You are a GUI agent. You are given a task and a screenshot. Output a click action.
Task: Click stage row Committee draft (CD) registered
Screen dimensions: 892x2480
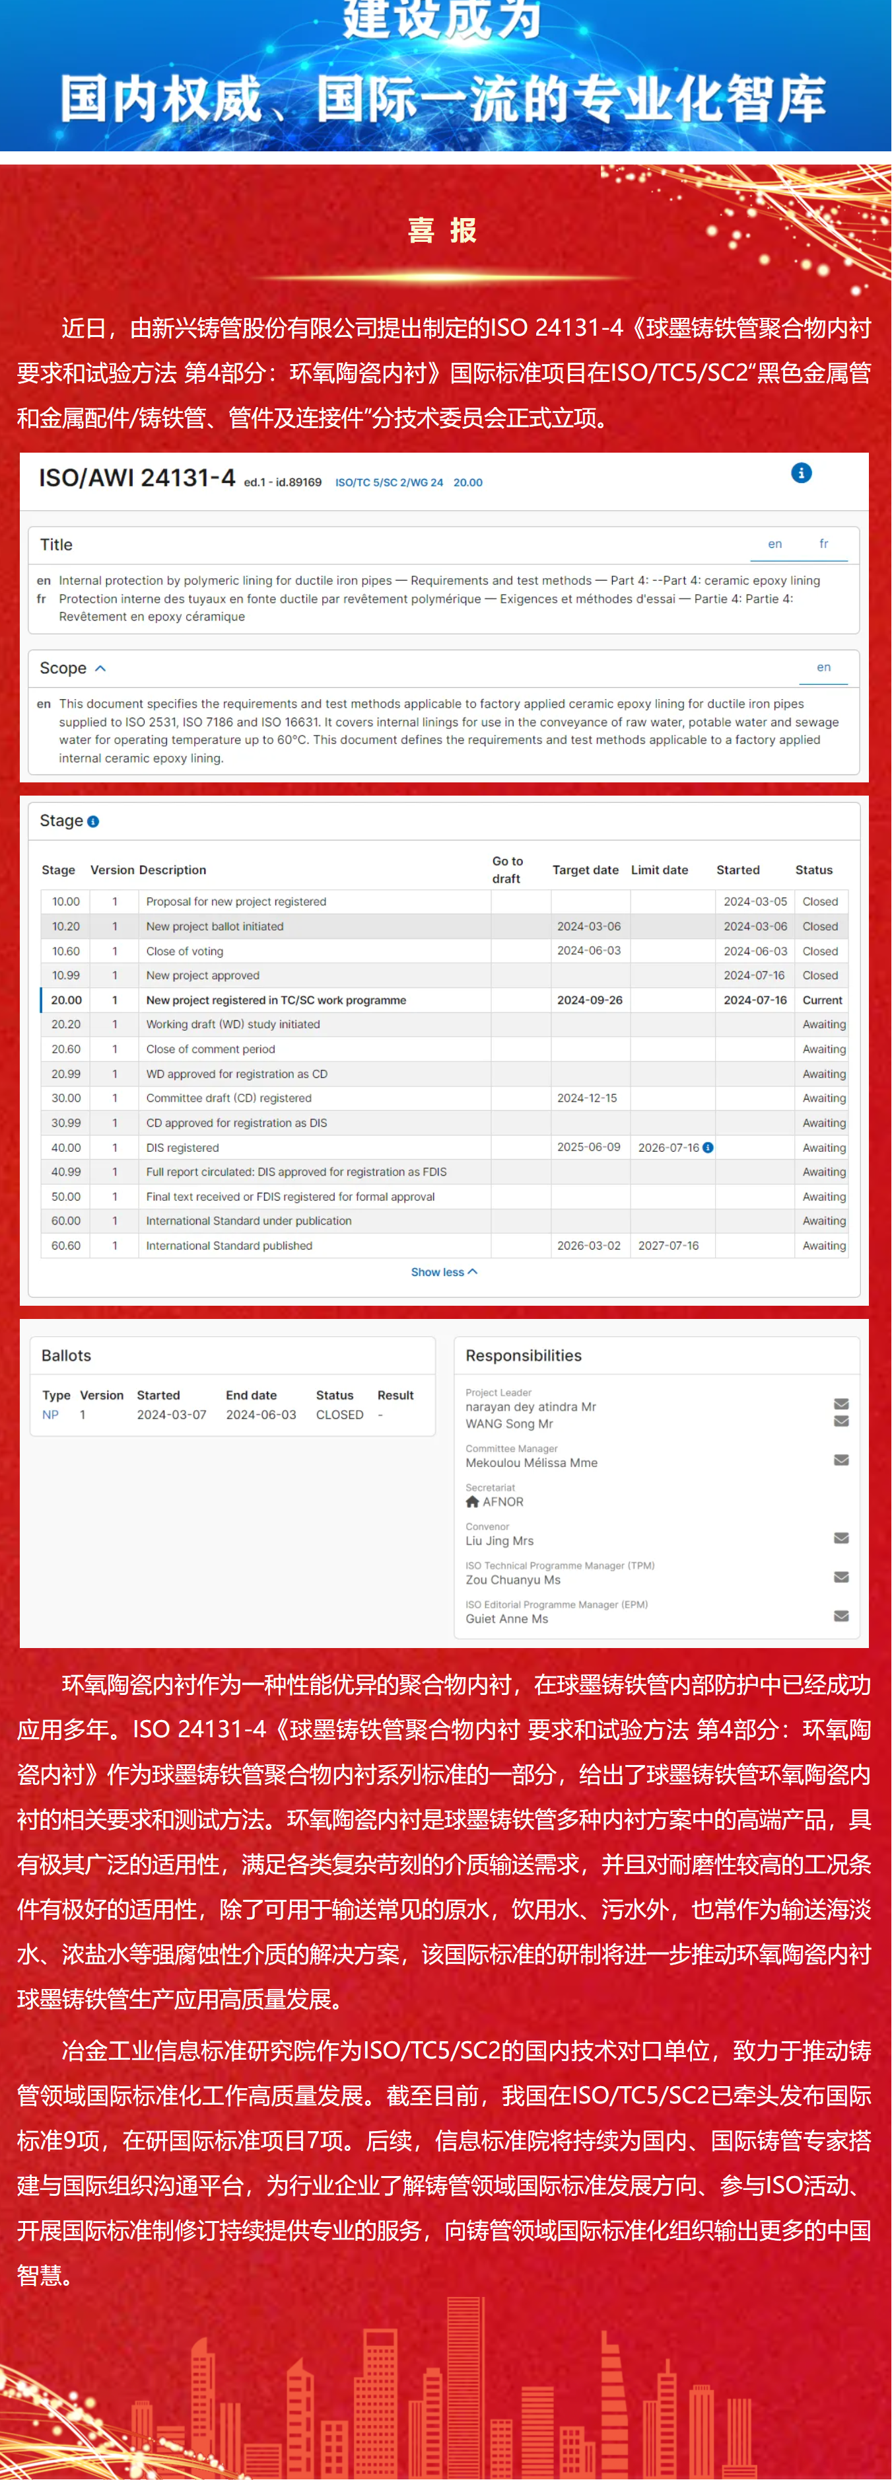444,1098
